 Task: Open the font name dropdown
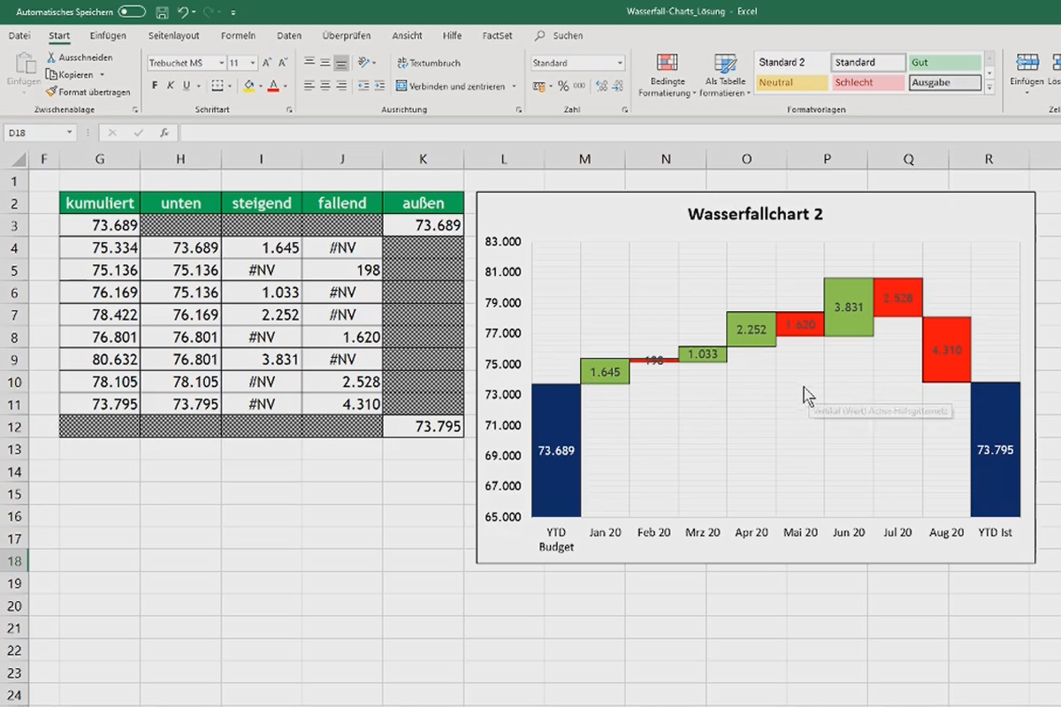223,63
